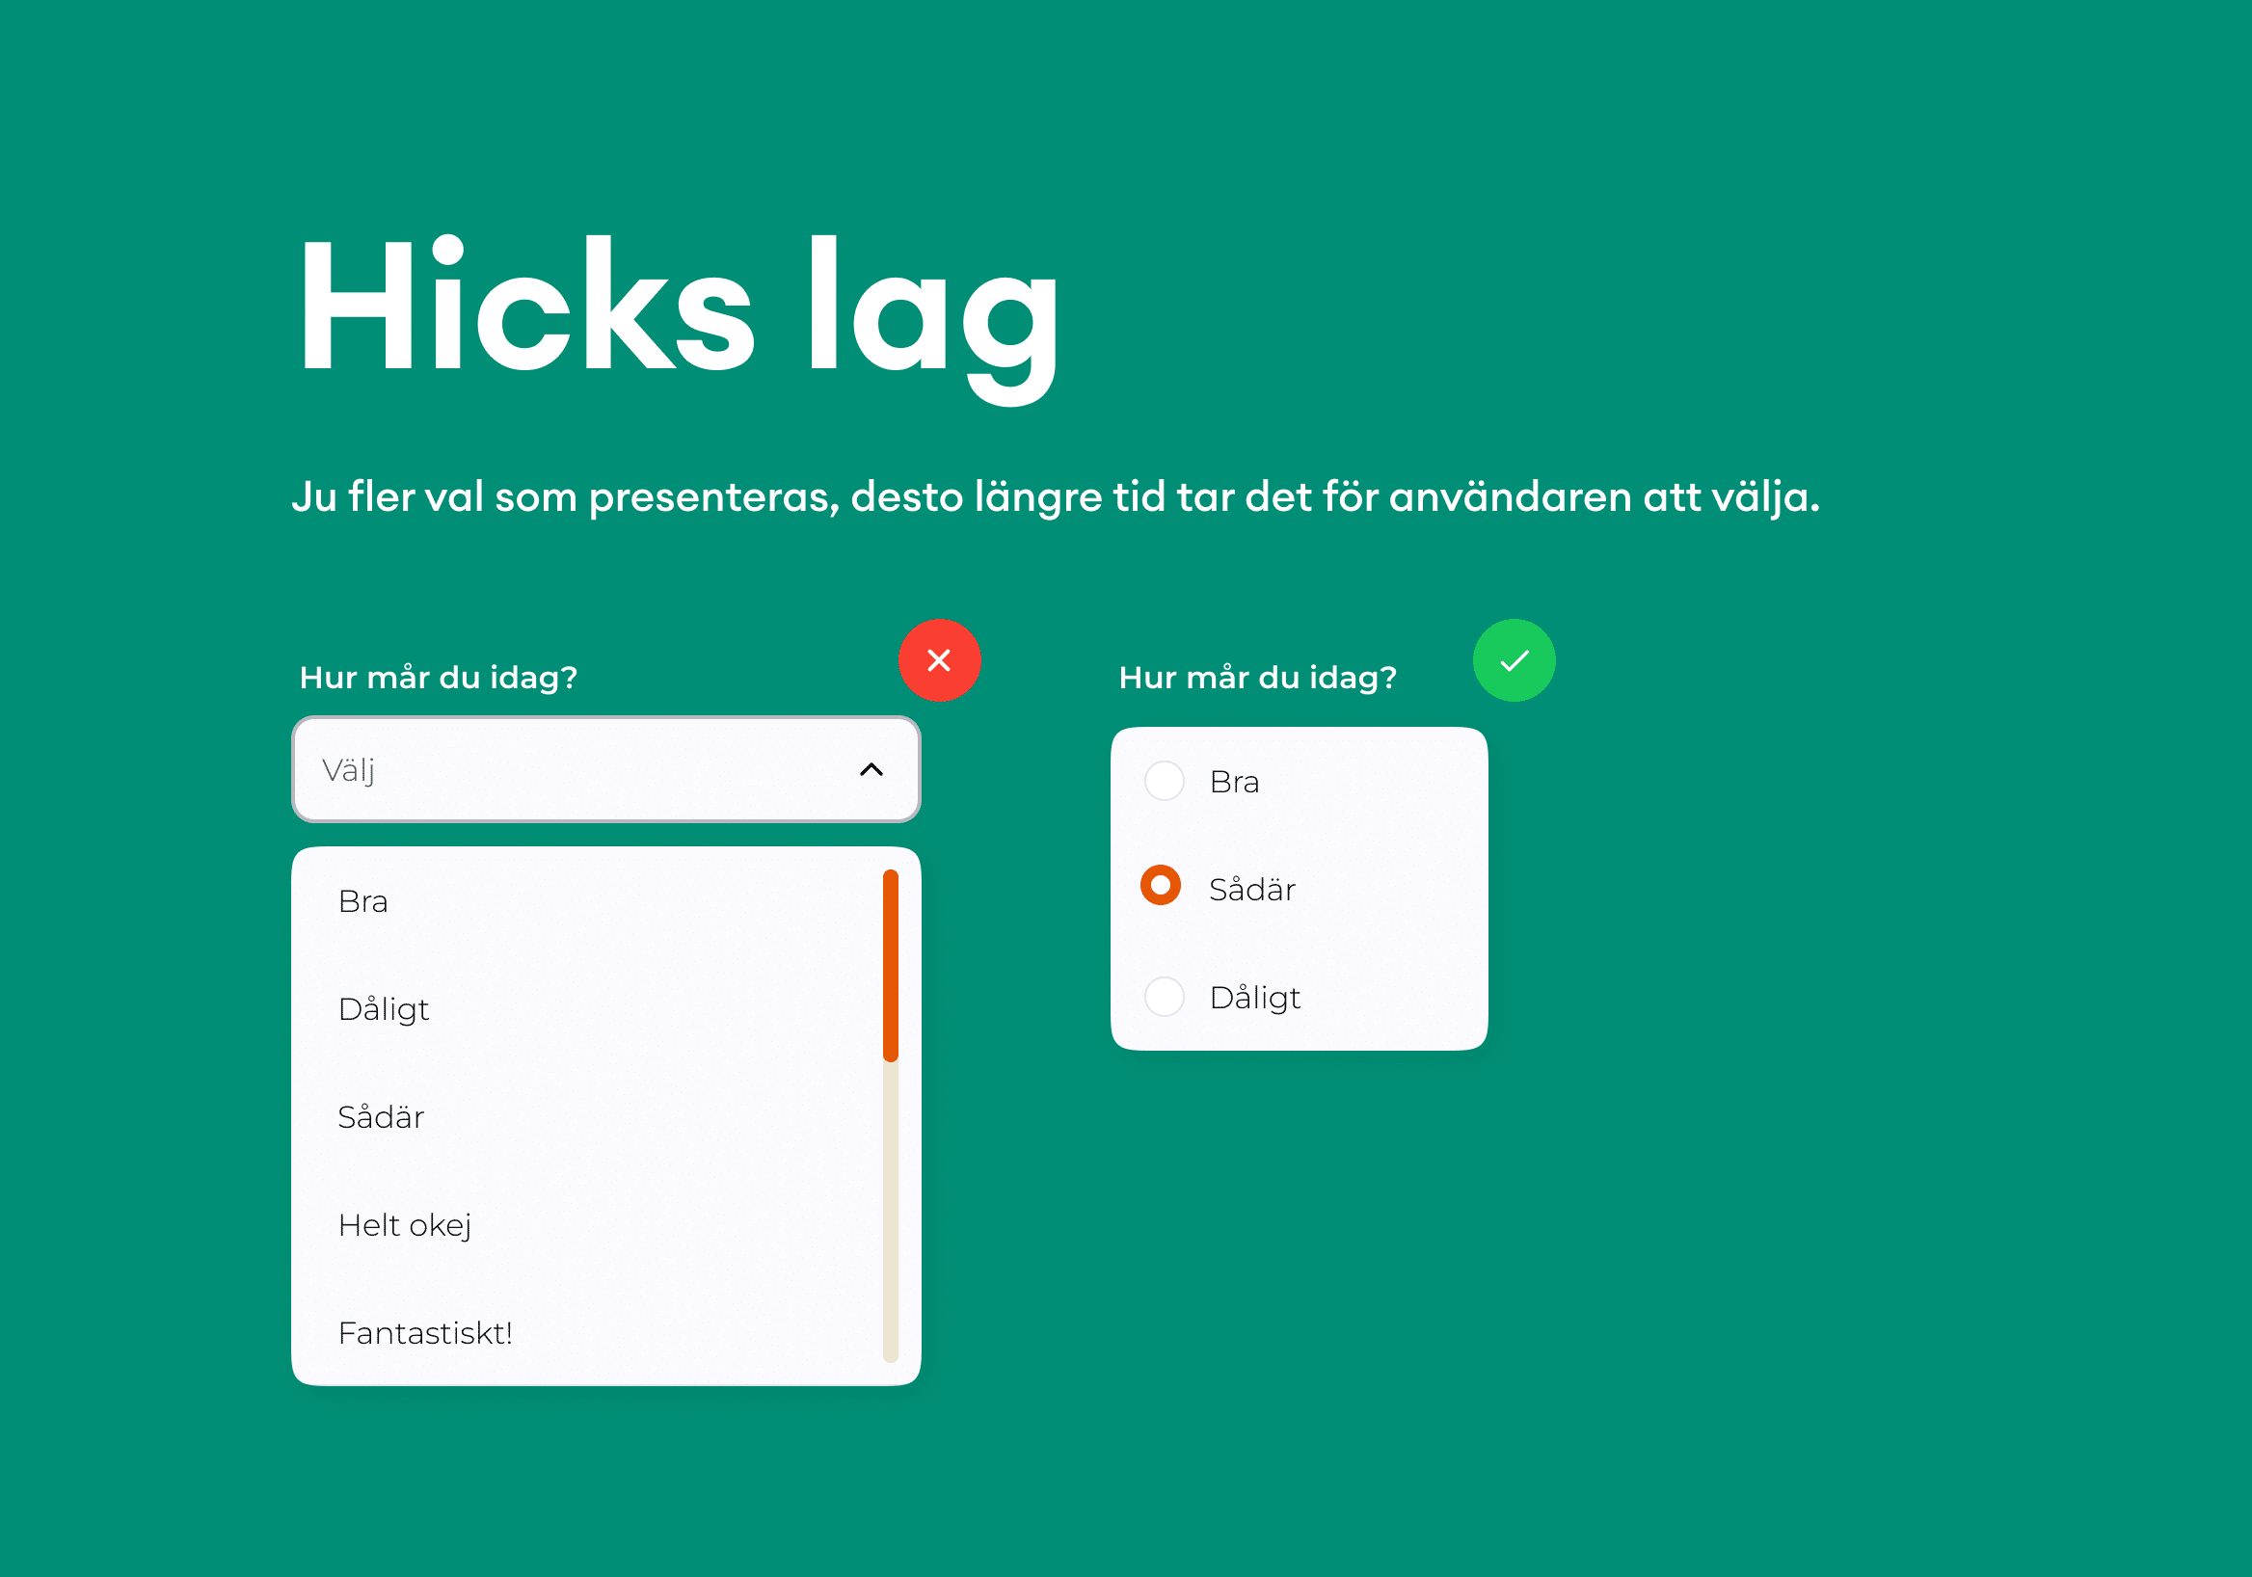The image size is (2252, 1577).
Task: Choose Bra in the dropdown list
Action: click(586, 901)
